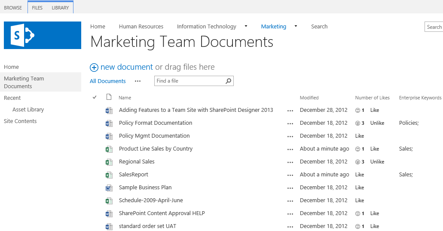Click Word icon beside Sample Business Plan
Image resolution: width=443 pixels, height=231 pixels.
pyautogui.click(x=109, y=188)
